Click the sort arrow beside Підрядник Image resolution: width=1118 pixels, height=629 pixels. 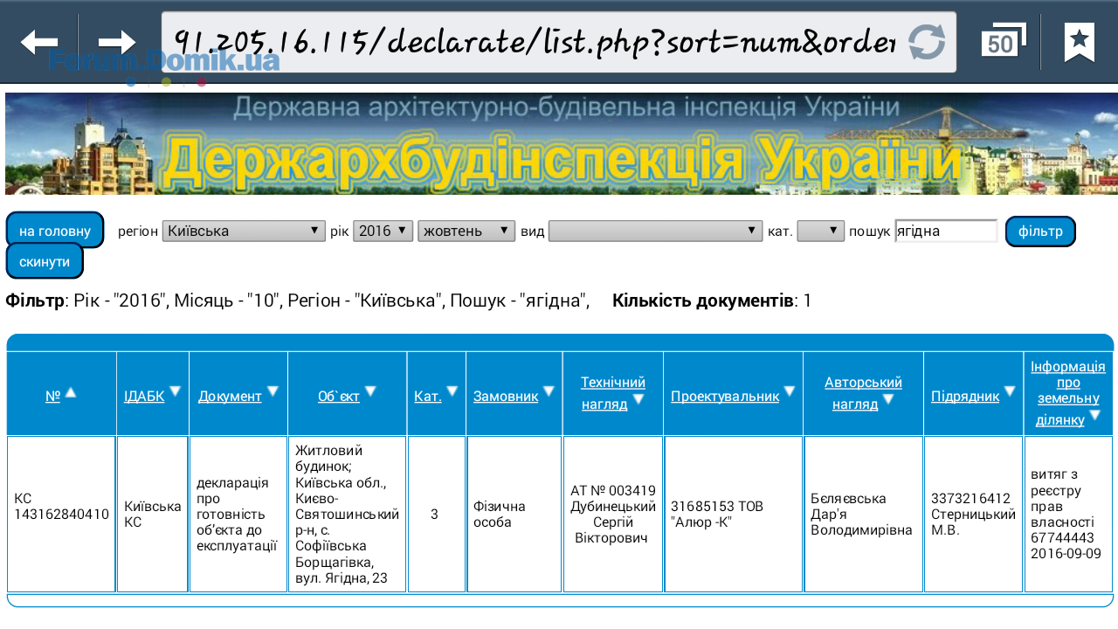click(x=1010, y=391)
